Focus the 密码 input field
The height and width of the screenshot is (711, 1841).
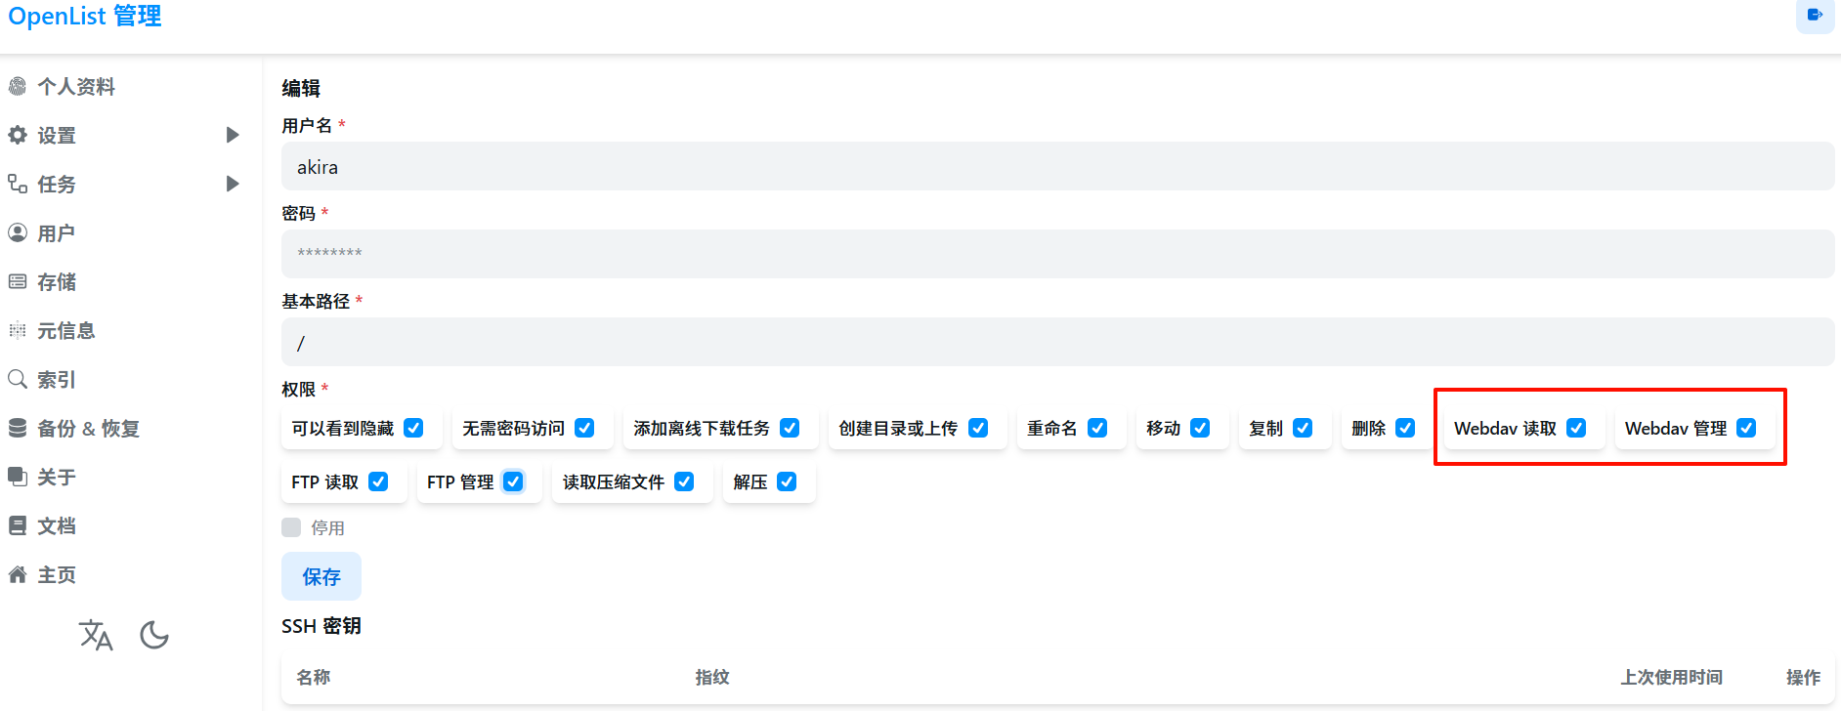click(x=1057, y=254)
